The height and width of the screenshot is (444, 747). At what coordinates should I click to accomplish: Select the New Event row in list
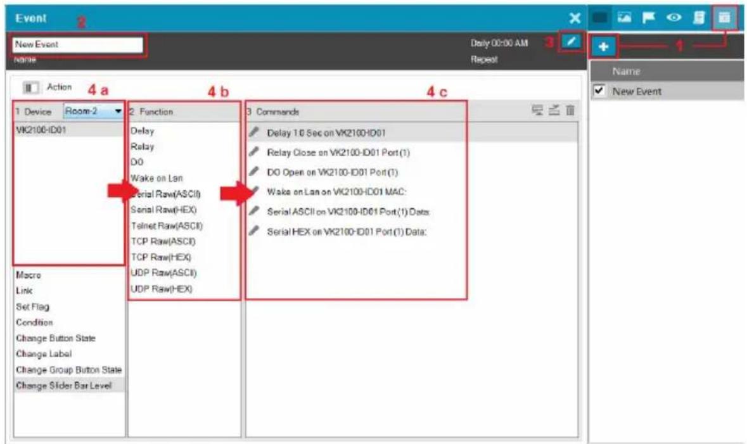click(x=667, y=91)
